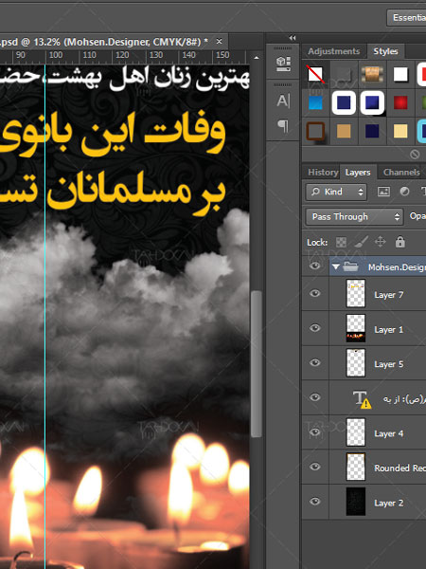Hide the Rounded Rectangle layer
Image resolution: width=426 pixels, height=569 pixels.
pos(315,467)
